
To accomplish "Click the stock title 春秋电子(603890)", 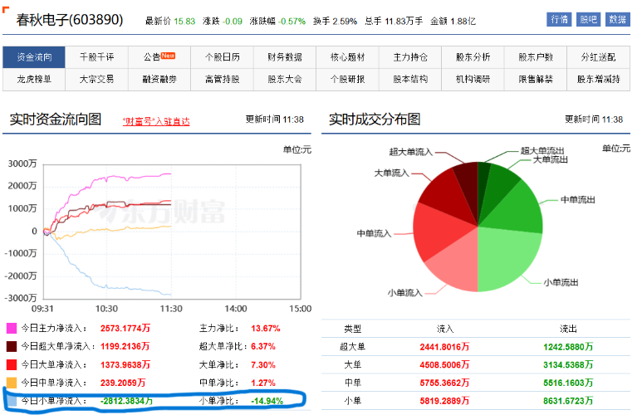I will tap(70, 20).
